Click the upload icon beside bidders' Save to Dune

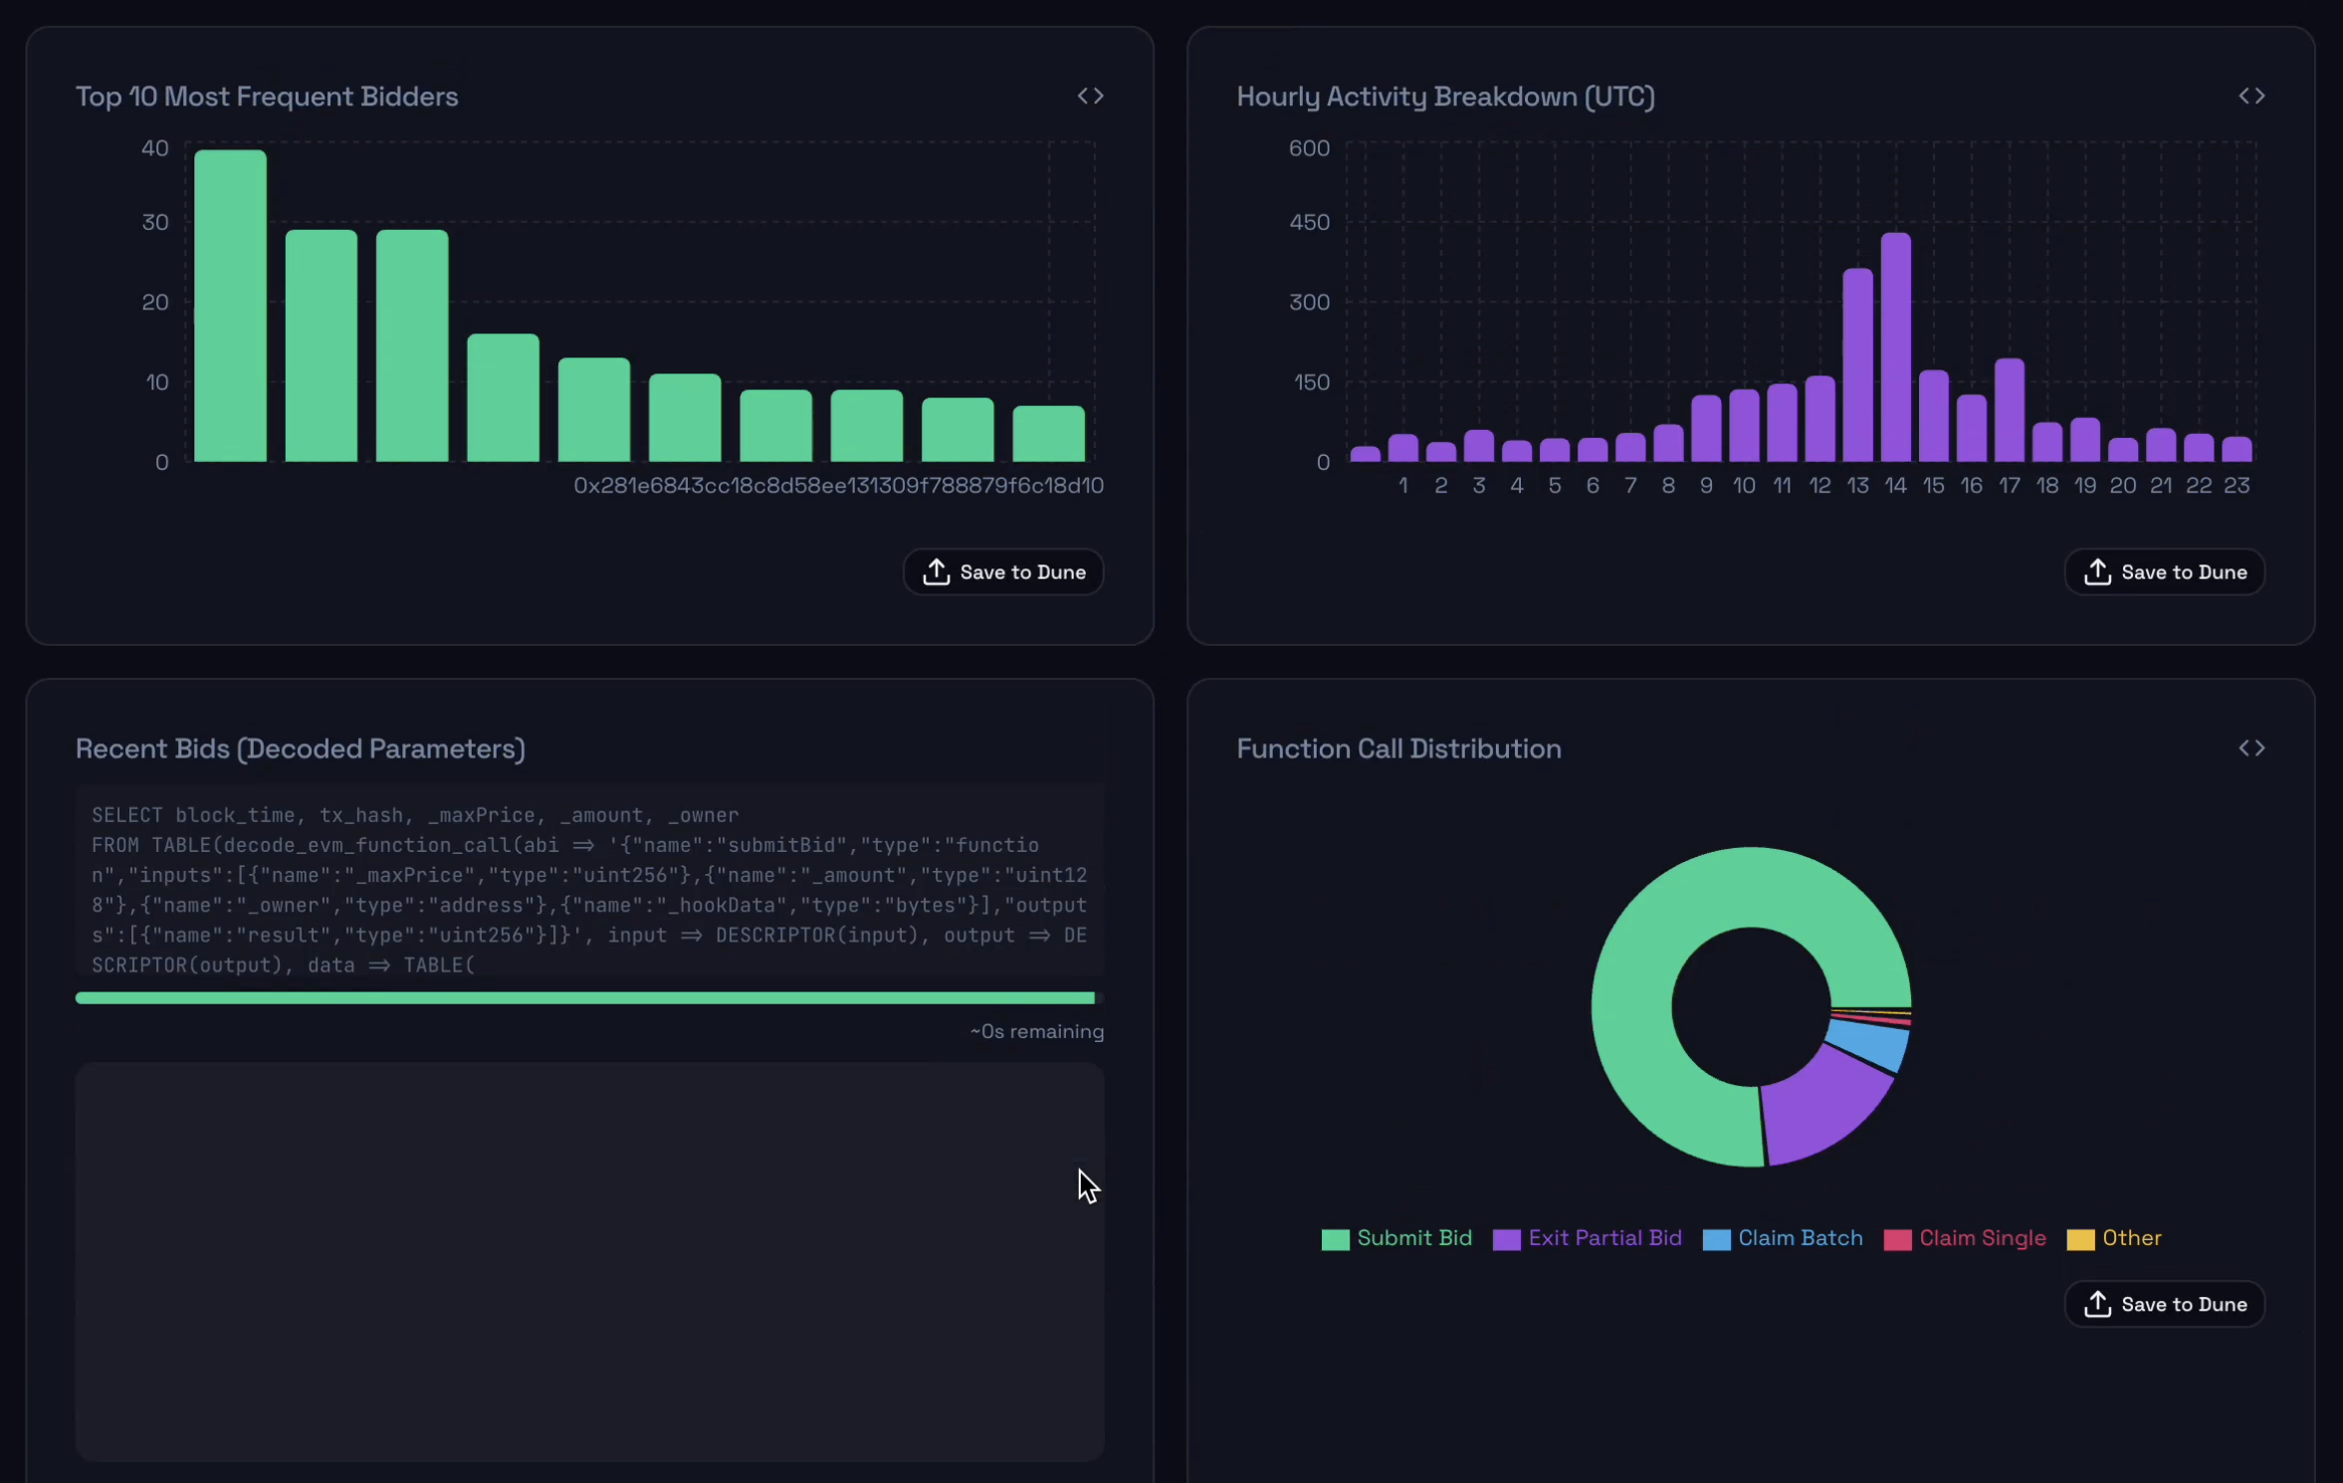pos(937,572)
